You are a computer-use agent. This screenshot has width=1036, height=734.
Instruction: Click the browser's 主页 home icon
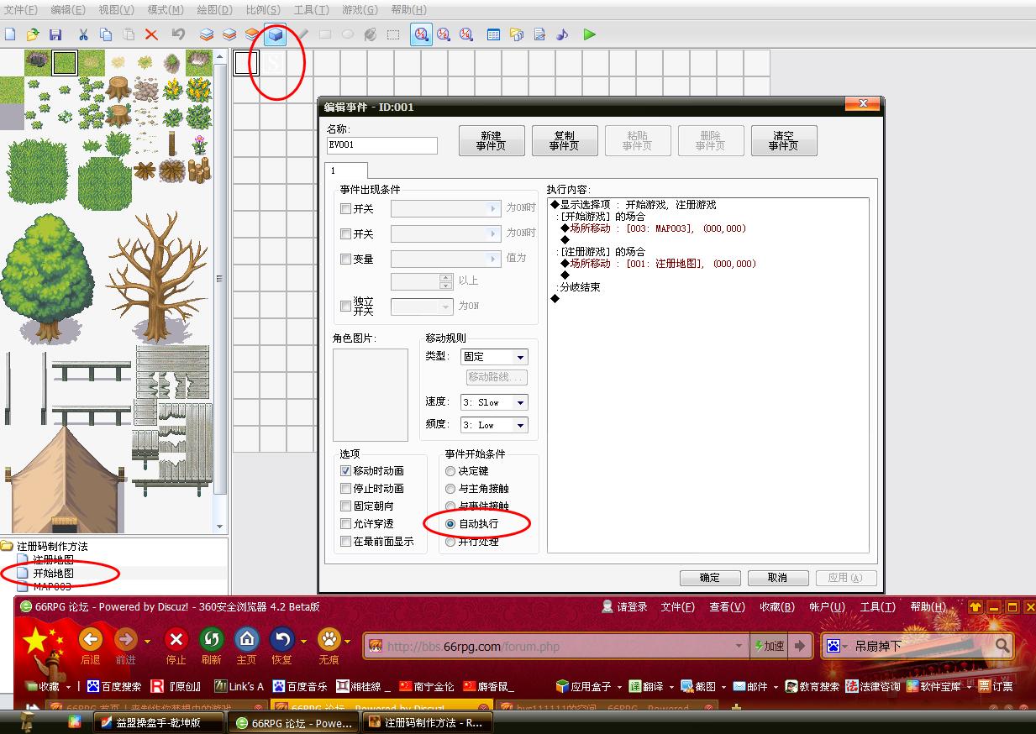(246, 640)
